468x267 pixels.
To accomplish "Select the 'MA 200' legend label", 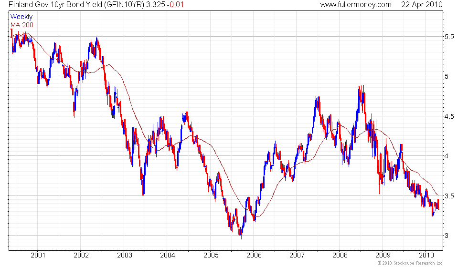I will 22,25.
